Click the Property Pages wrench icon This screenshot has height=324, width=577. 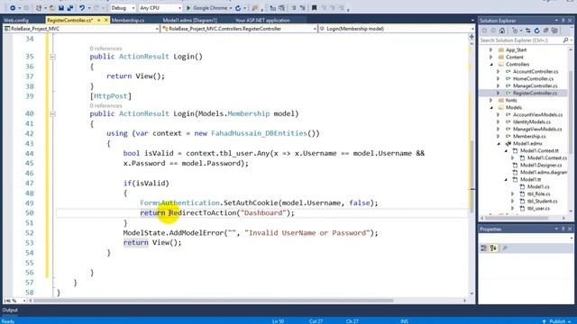tap(505, 248)
